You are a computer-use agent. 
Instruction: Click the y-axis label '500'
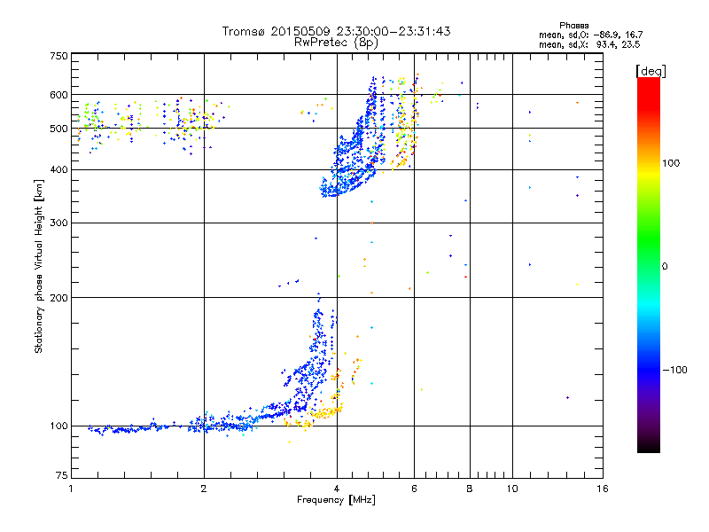58,129
